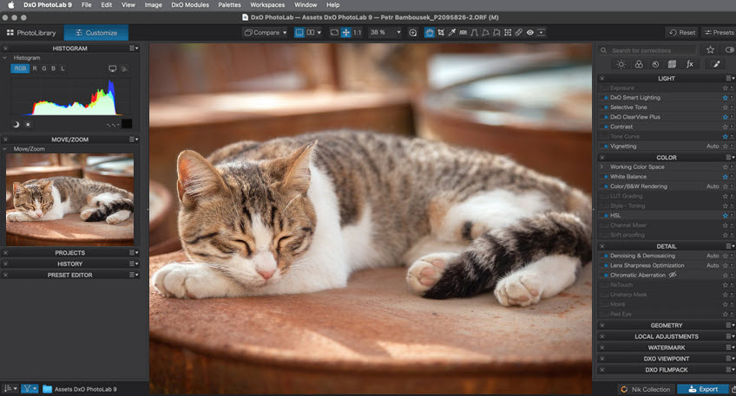Toggle DxO Smart Lighting correction
Image resolution: width=736 pixels, height=396 pixels.
pyautogui.click(x=605, y=98)
